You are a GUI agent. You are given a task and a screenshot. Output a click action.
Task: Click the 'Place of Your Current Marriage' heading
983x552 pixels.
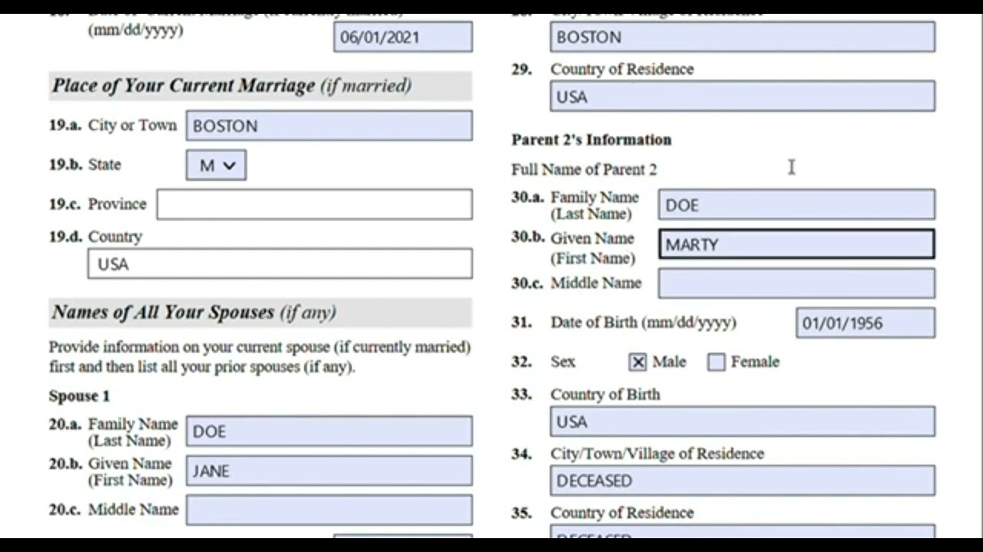(x=232, y=86)
